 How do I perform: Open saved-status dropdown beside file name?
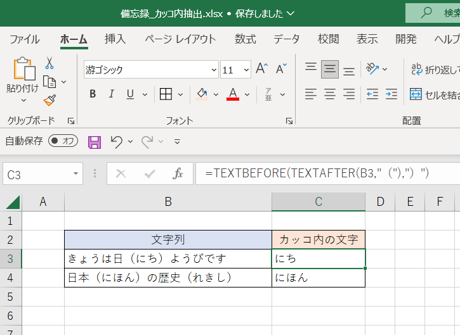290,13
